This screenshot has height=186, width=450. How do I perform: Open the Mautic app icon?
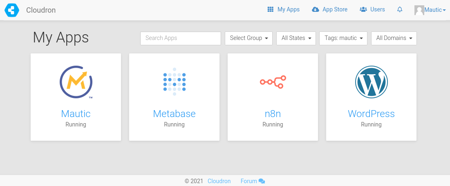tap(76, 82)
